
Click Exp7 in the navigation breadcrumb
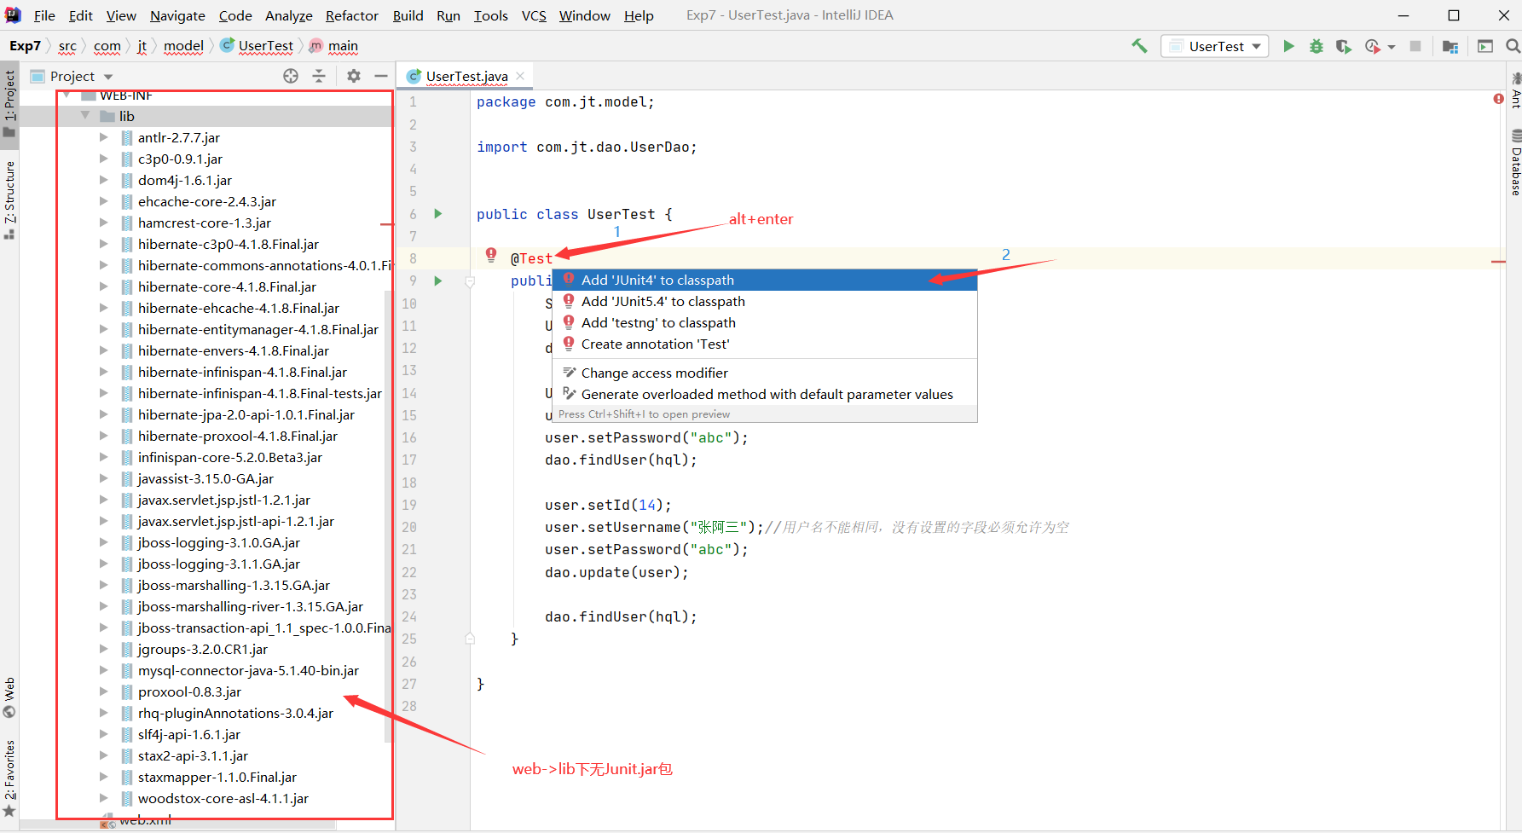(x=25, y=46)
